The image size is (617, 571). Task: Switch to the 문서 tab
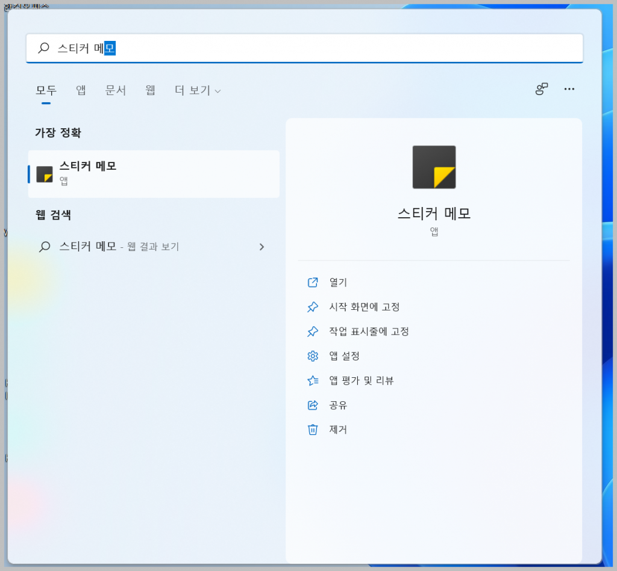tap(115, 90)
